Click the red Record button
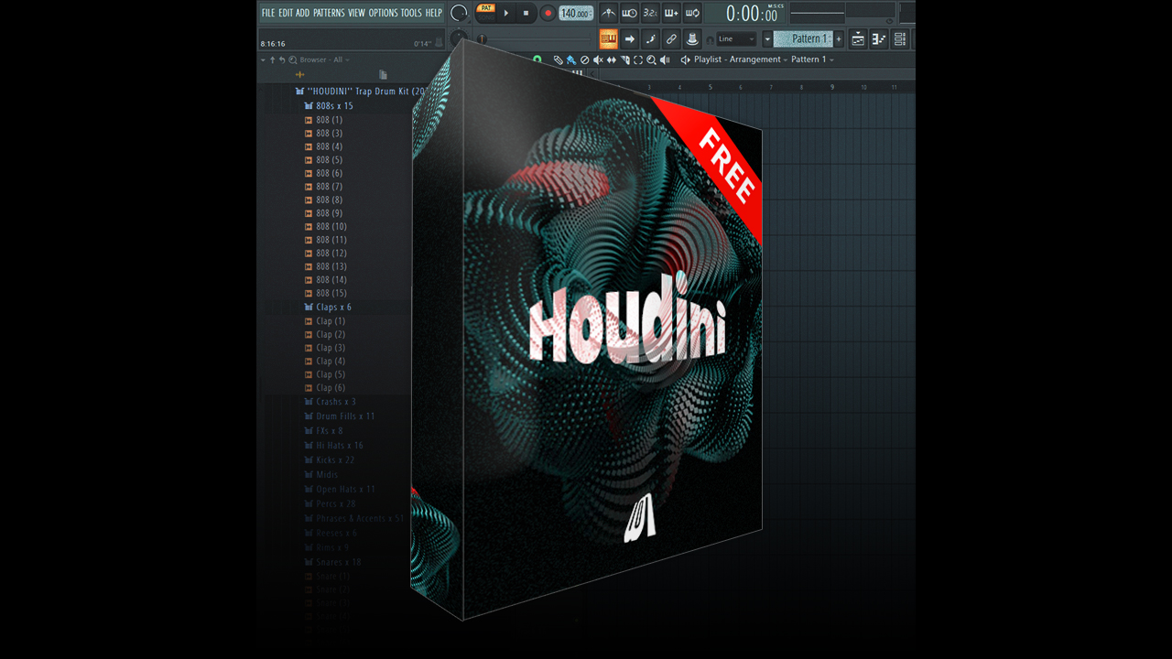 coord(548,13)
